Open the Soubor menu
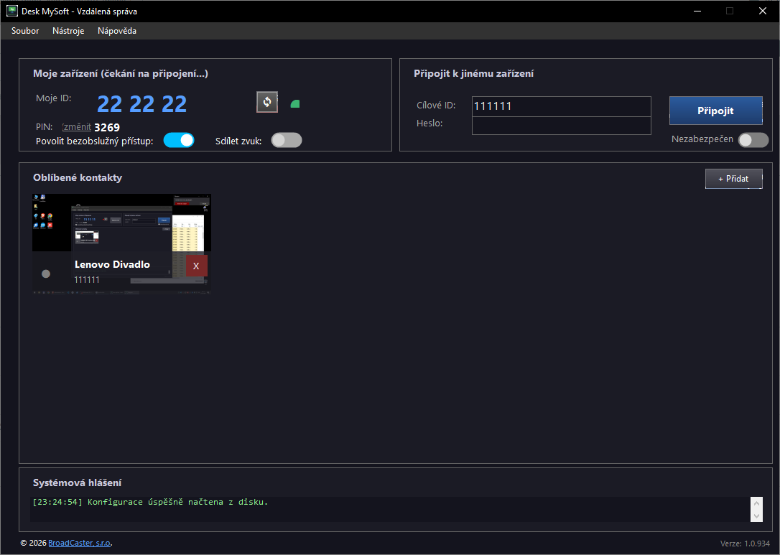The image size is (780, 555). click(x=25, y=31)
